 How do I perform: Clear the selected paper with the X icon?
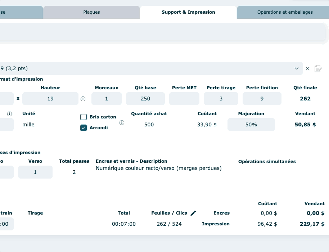tap(307, 68)
